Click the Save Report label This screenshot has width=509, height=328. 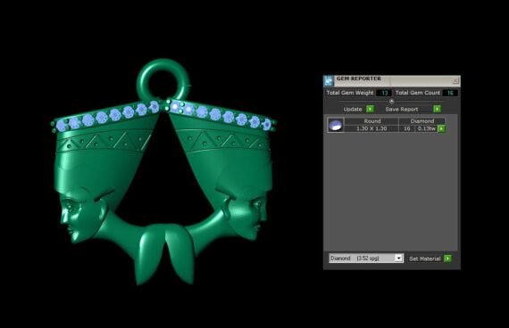402,110
